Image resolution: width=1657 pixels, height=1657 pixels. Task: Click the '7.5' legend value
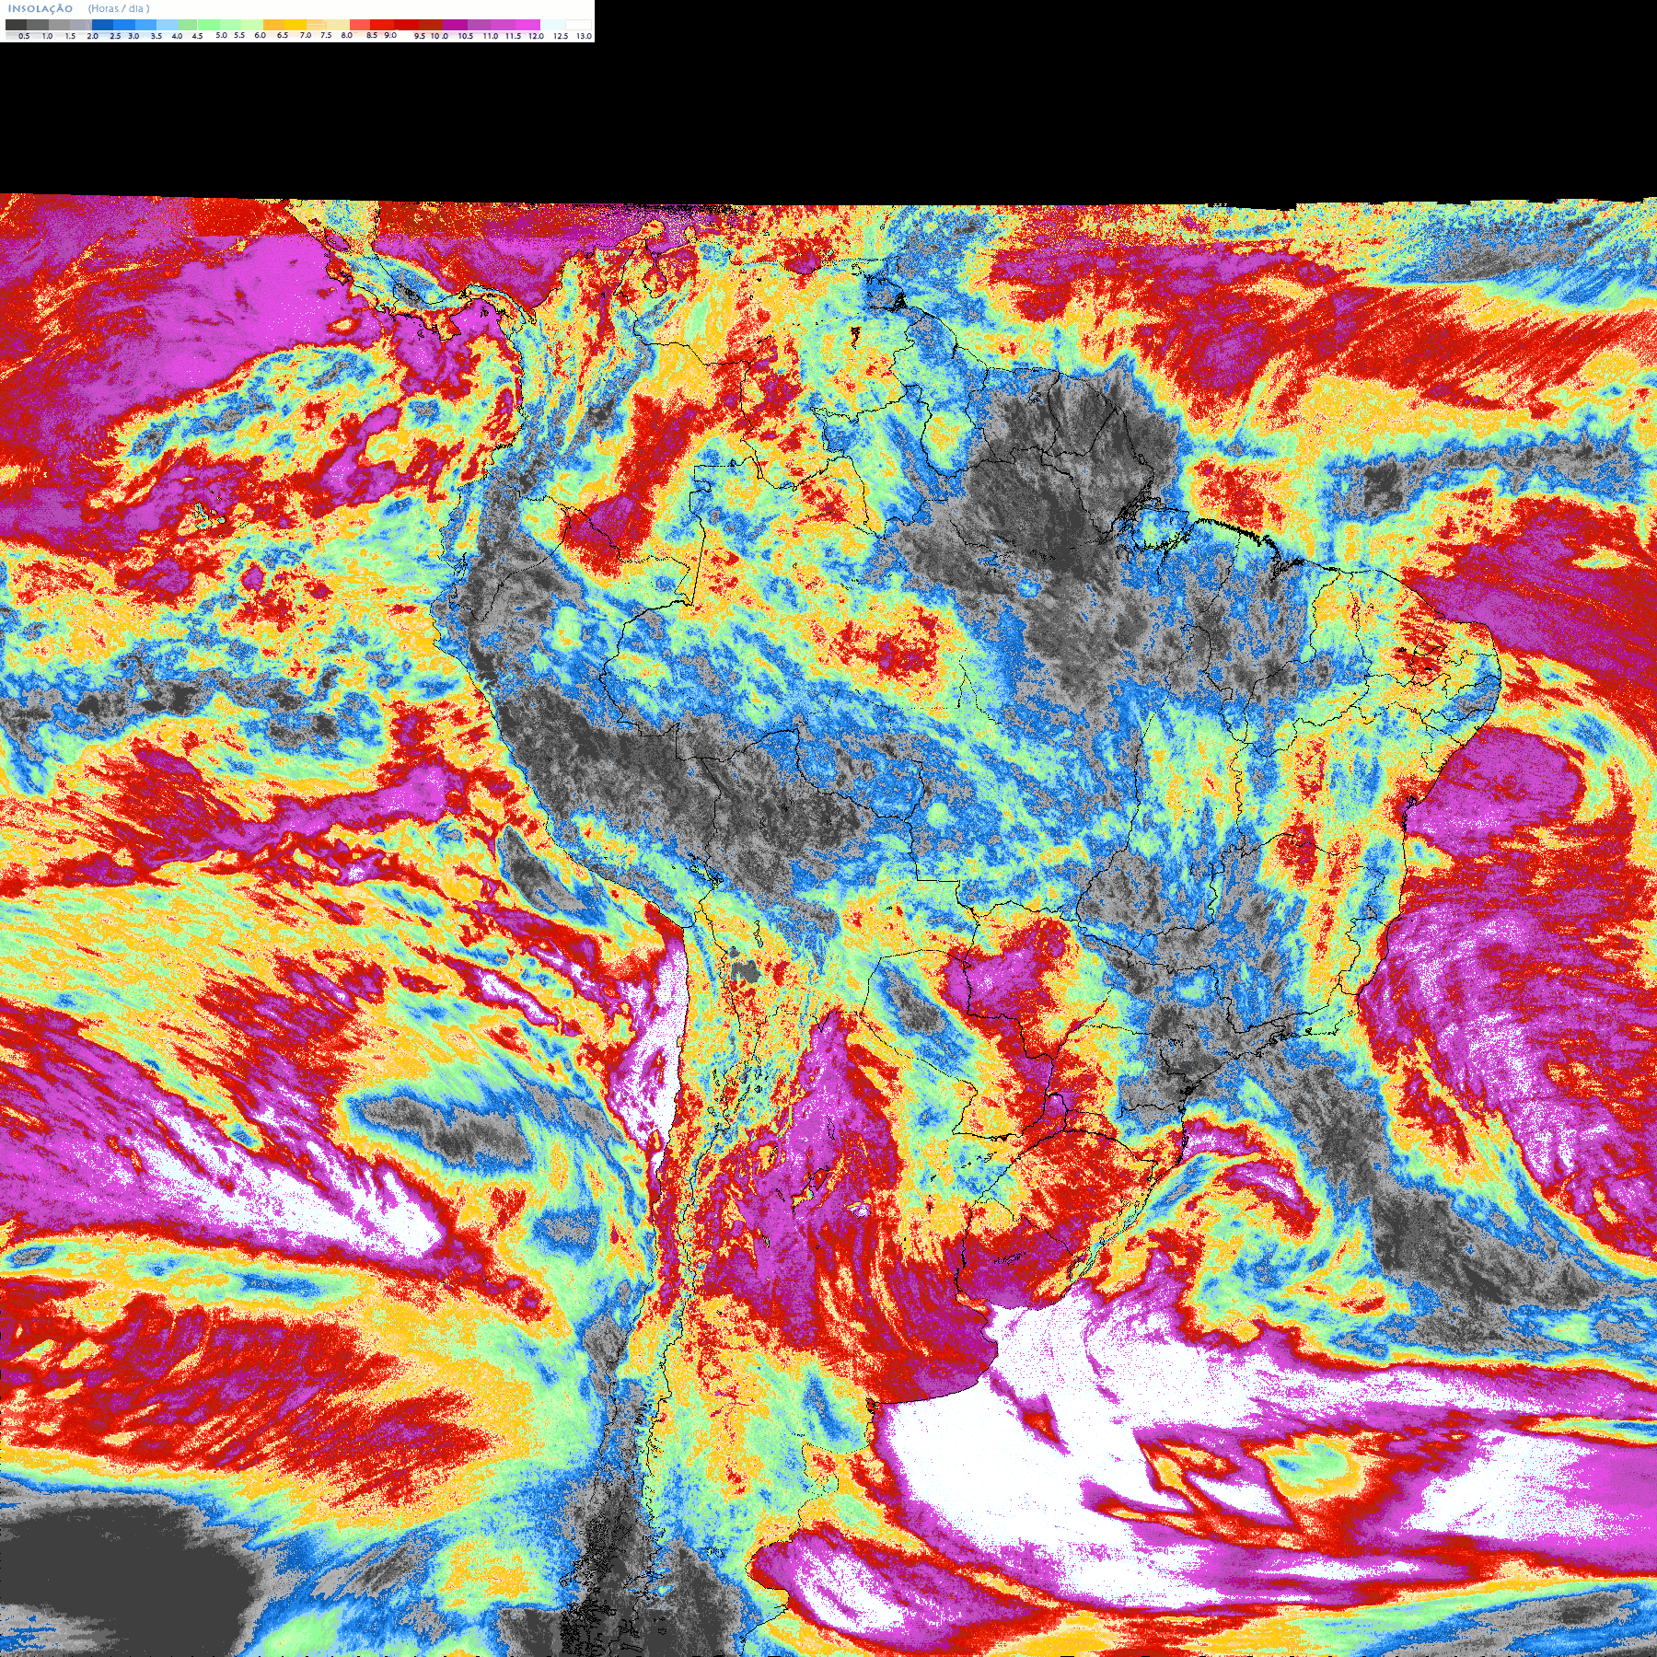pos(326,35)
